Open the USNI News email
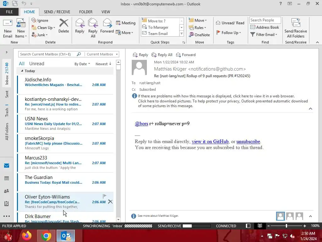The height and width of the screenshot is (242, 322). 65,124
